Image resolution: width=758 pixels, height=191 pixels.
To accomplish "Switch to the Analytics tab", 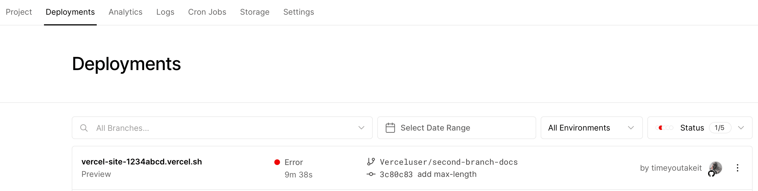I will [x=125, y=12].
